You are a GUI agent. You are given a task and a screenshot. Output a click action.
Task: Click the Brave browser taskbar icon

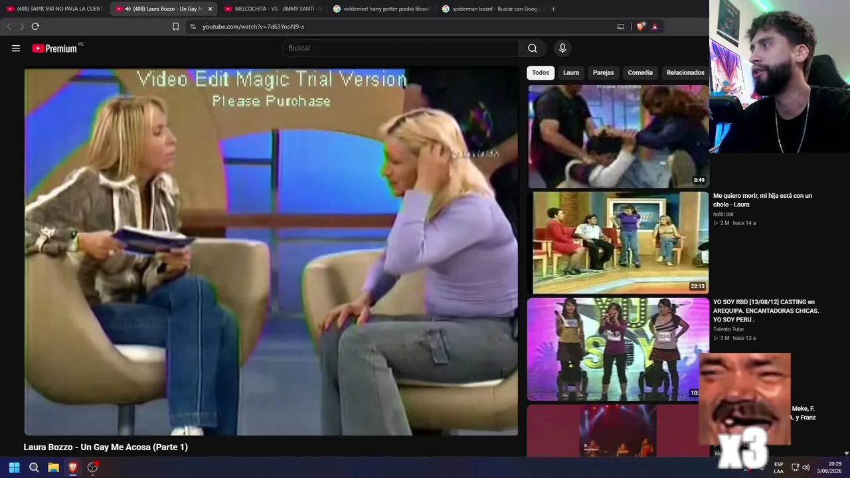coord(73,467)
